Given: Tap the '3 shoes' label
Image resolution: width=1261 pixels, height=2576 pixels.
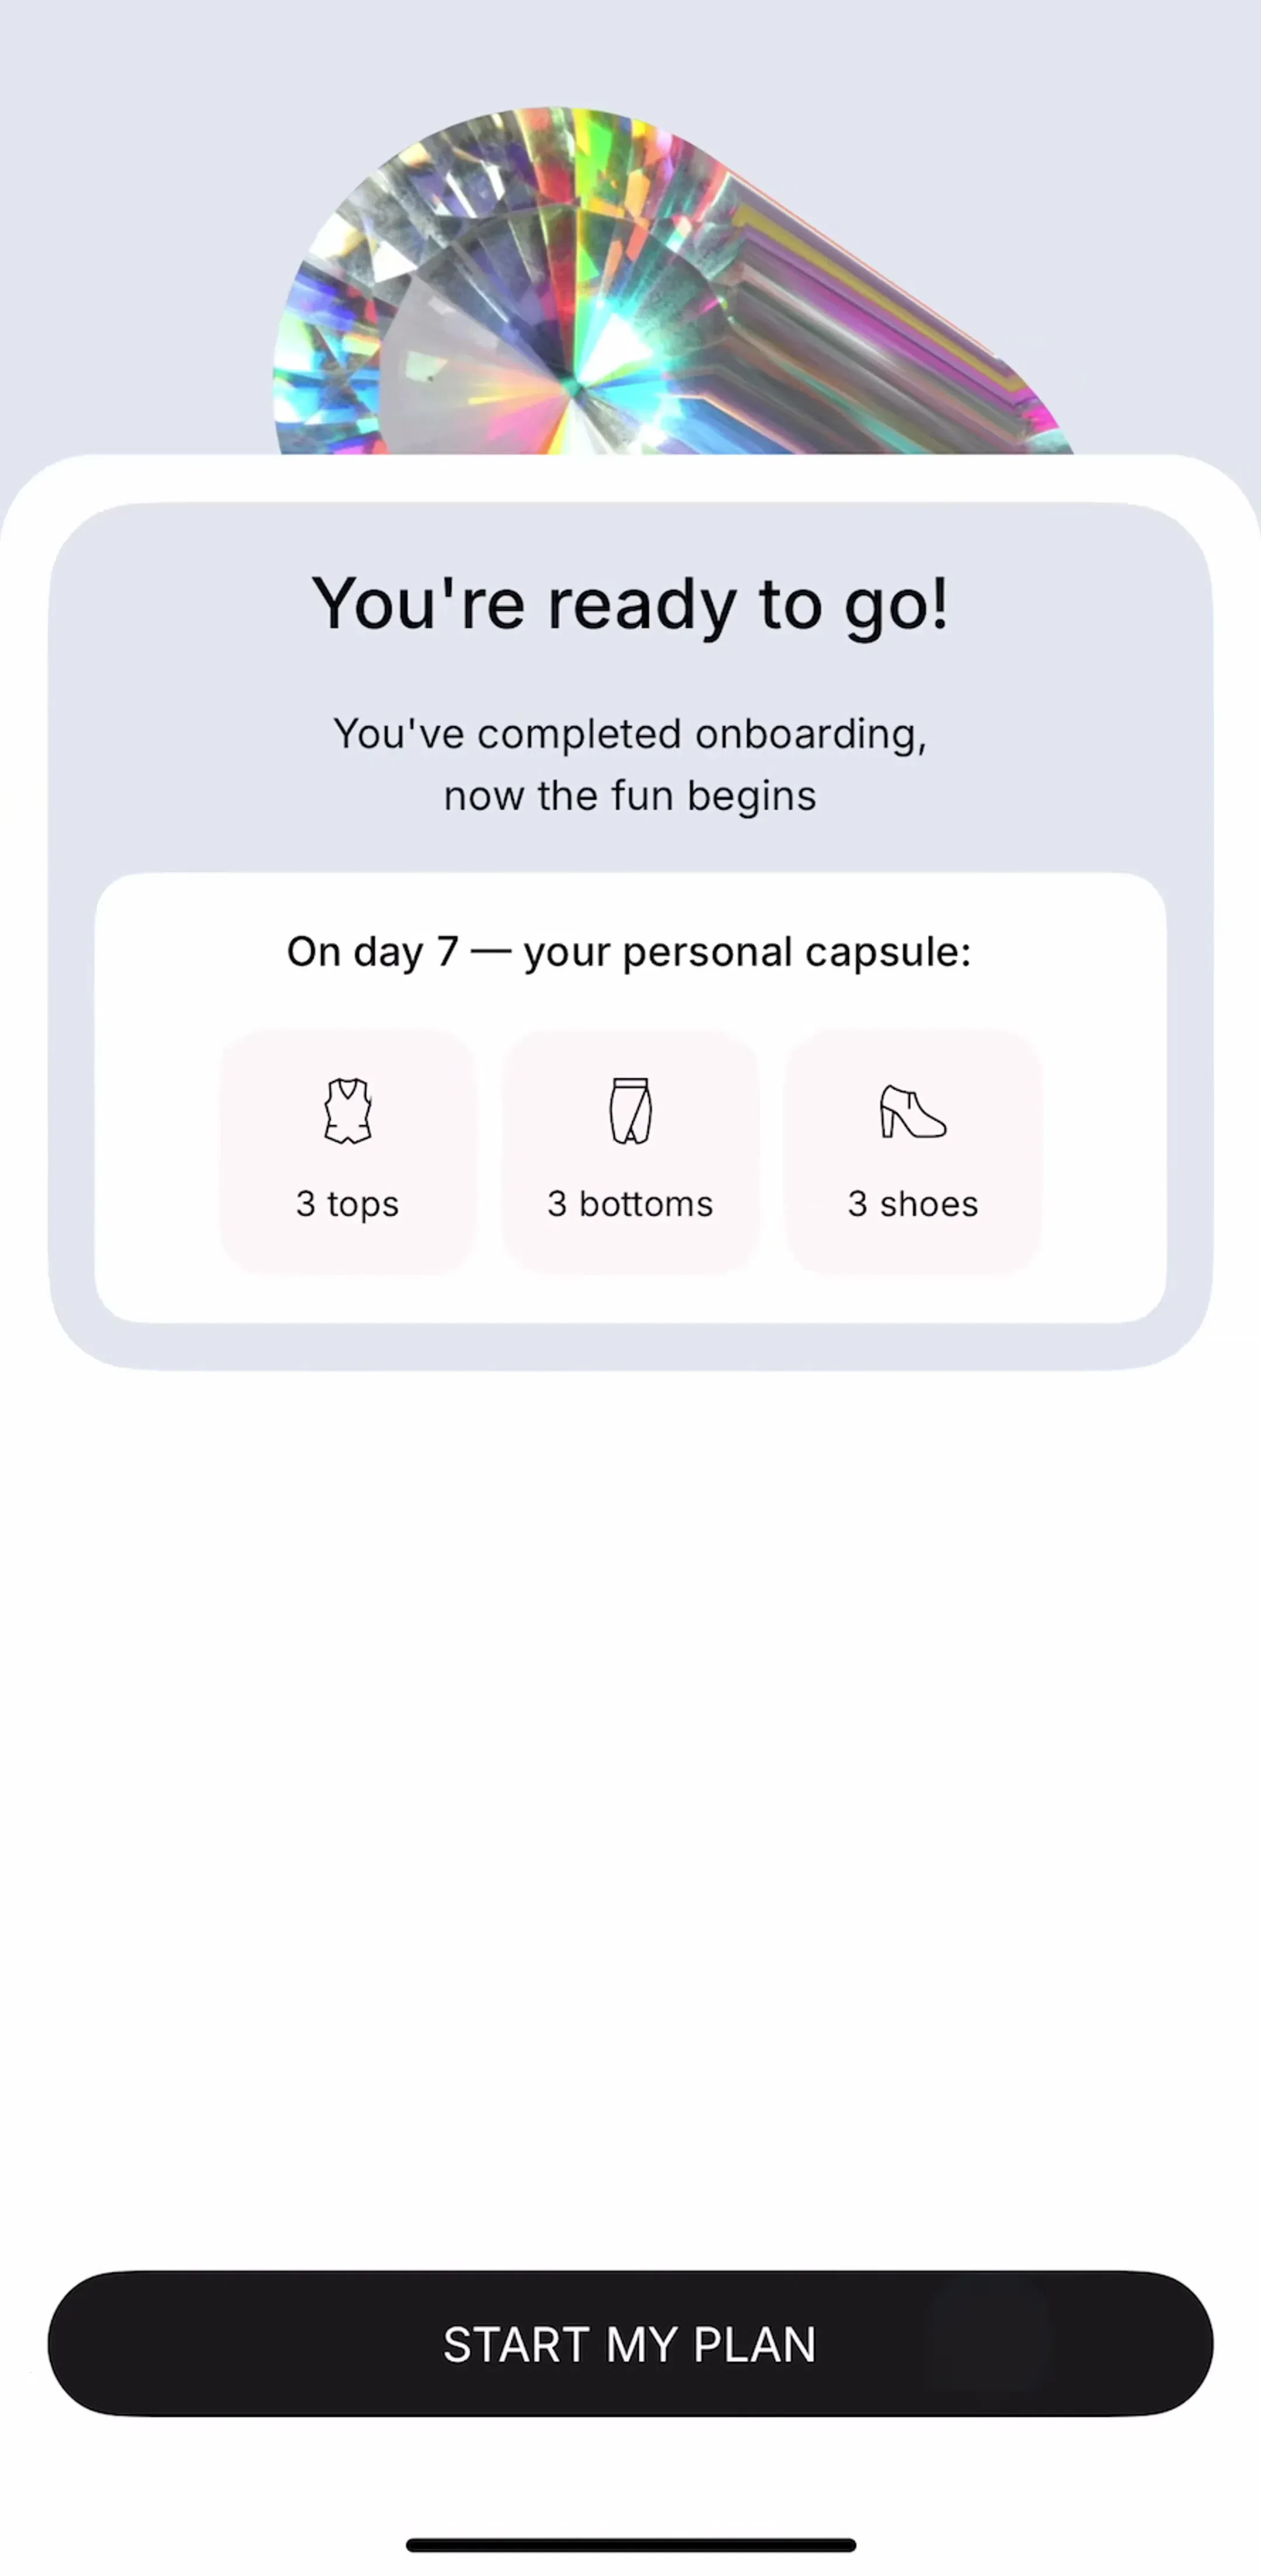Looking at the screenshot, I should click(x=913, y=1204).
